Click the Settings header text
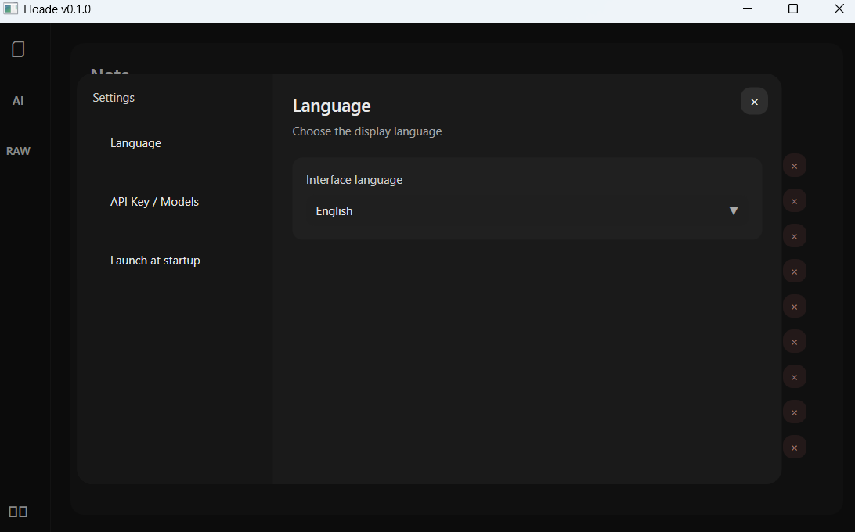The width and height of the screenshot is (855, 532). [113, 97]
